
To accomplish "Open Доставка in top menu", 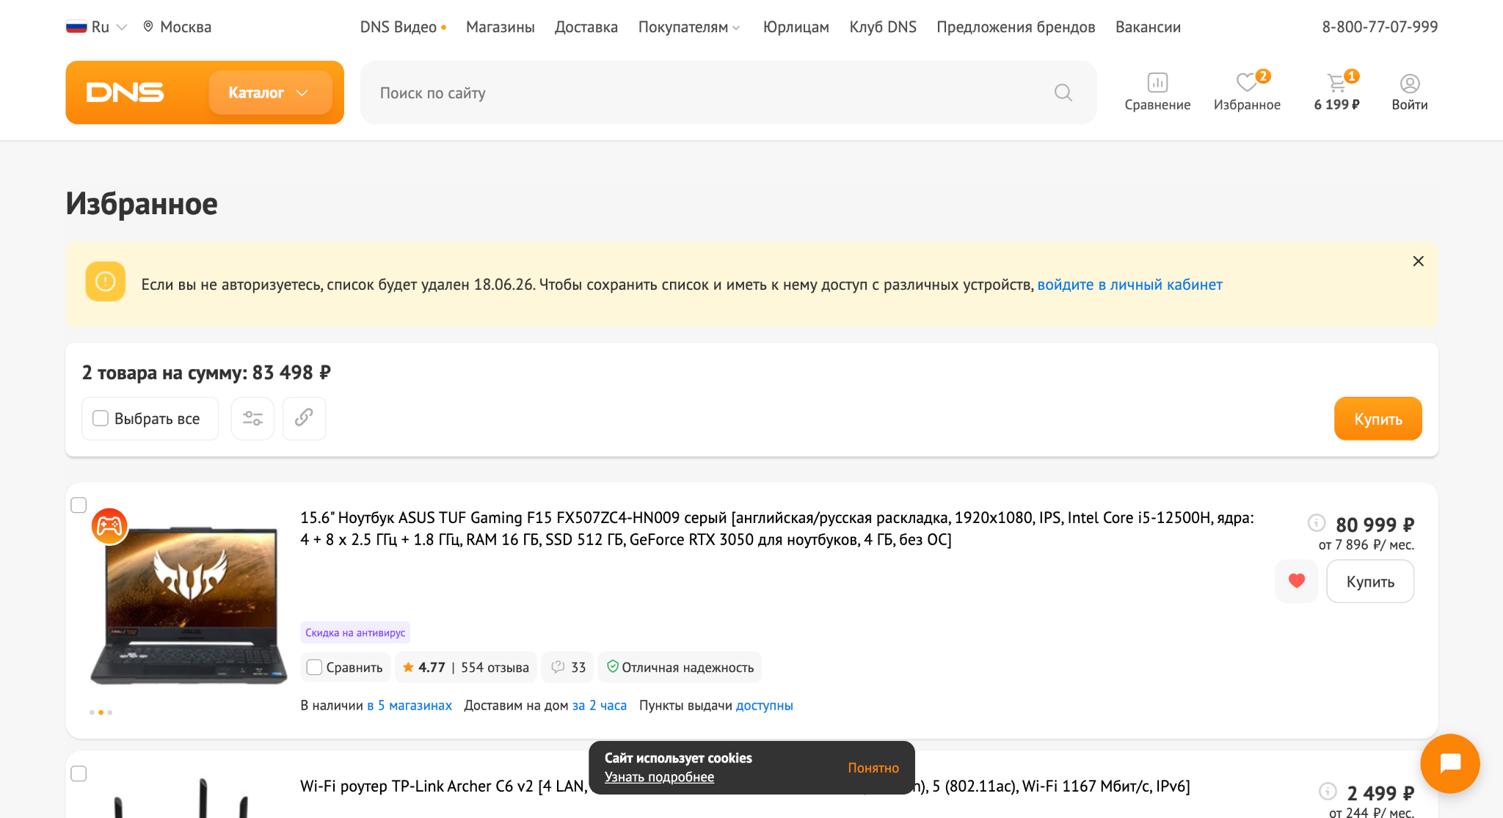I will point(586,27).
